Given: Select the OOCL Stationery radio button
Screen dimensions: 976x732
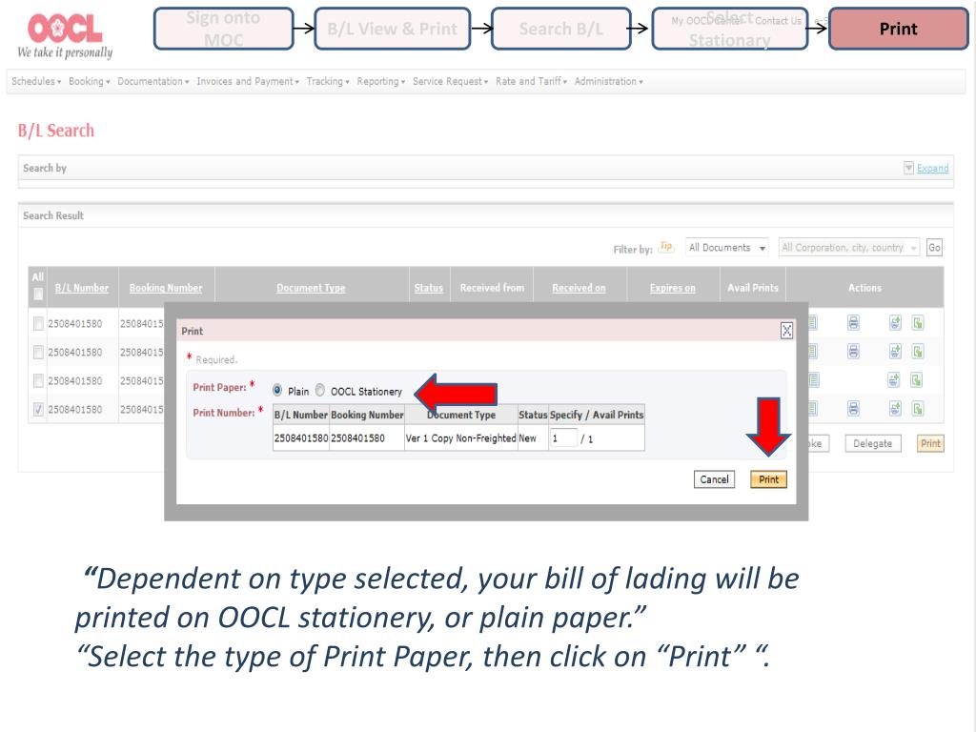Looking at the screenshot, I should point(320,390).
